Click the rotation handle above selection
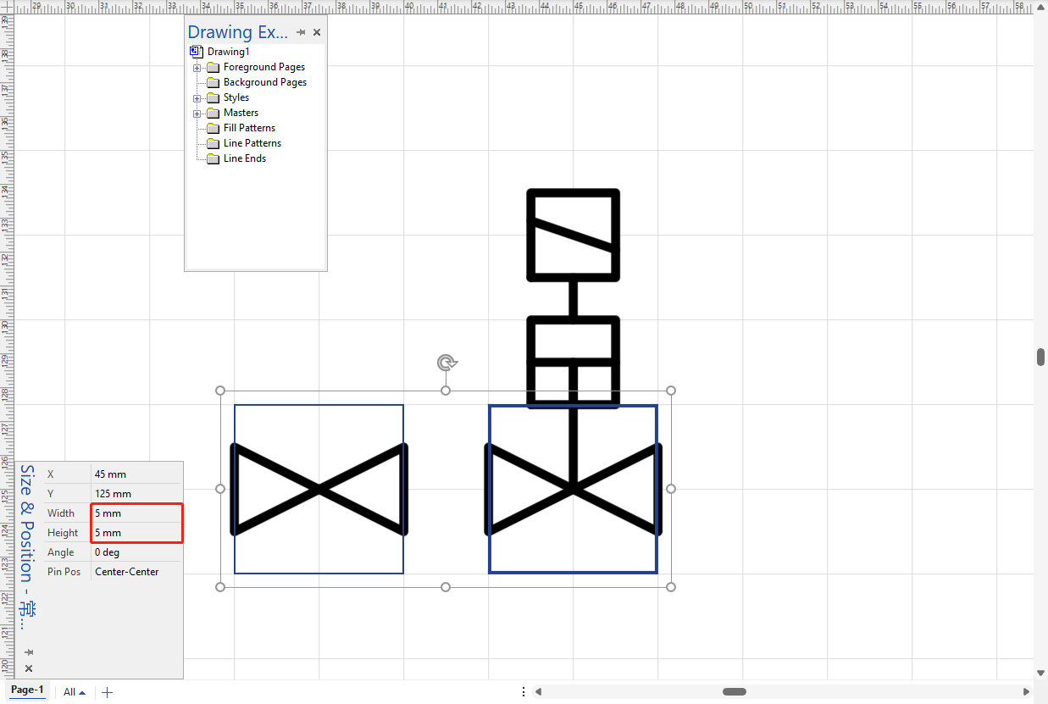Viewport: 1048px width, 704px height. (446, 363)
